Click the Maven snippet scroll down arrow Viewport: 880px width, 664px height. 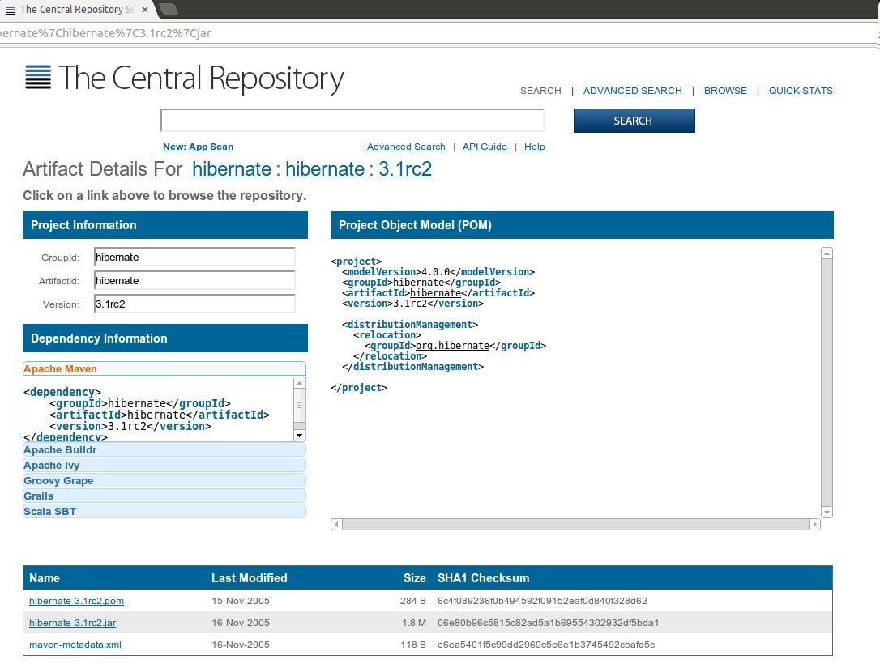[x=300, y=435]
